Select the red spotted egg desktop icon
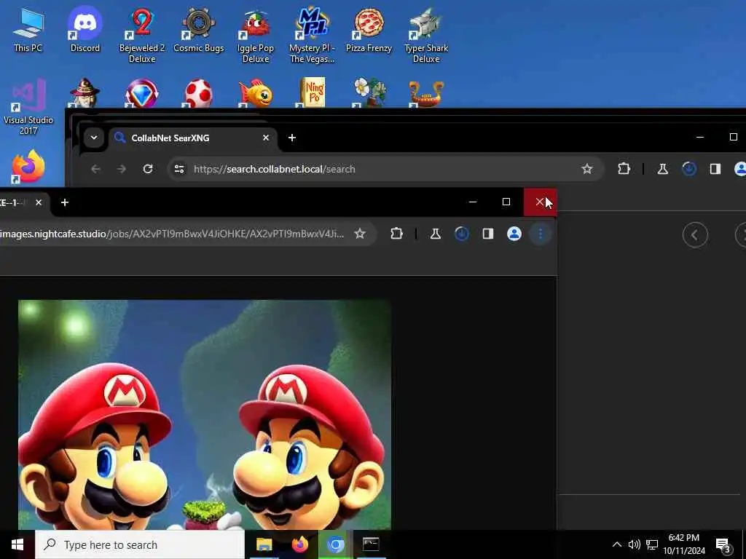This screenshot has width=746, height=559. tap(198, 93)
